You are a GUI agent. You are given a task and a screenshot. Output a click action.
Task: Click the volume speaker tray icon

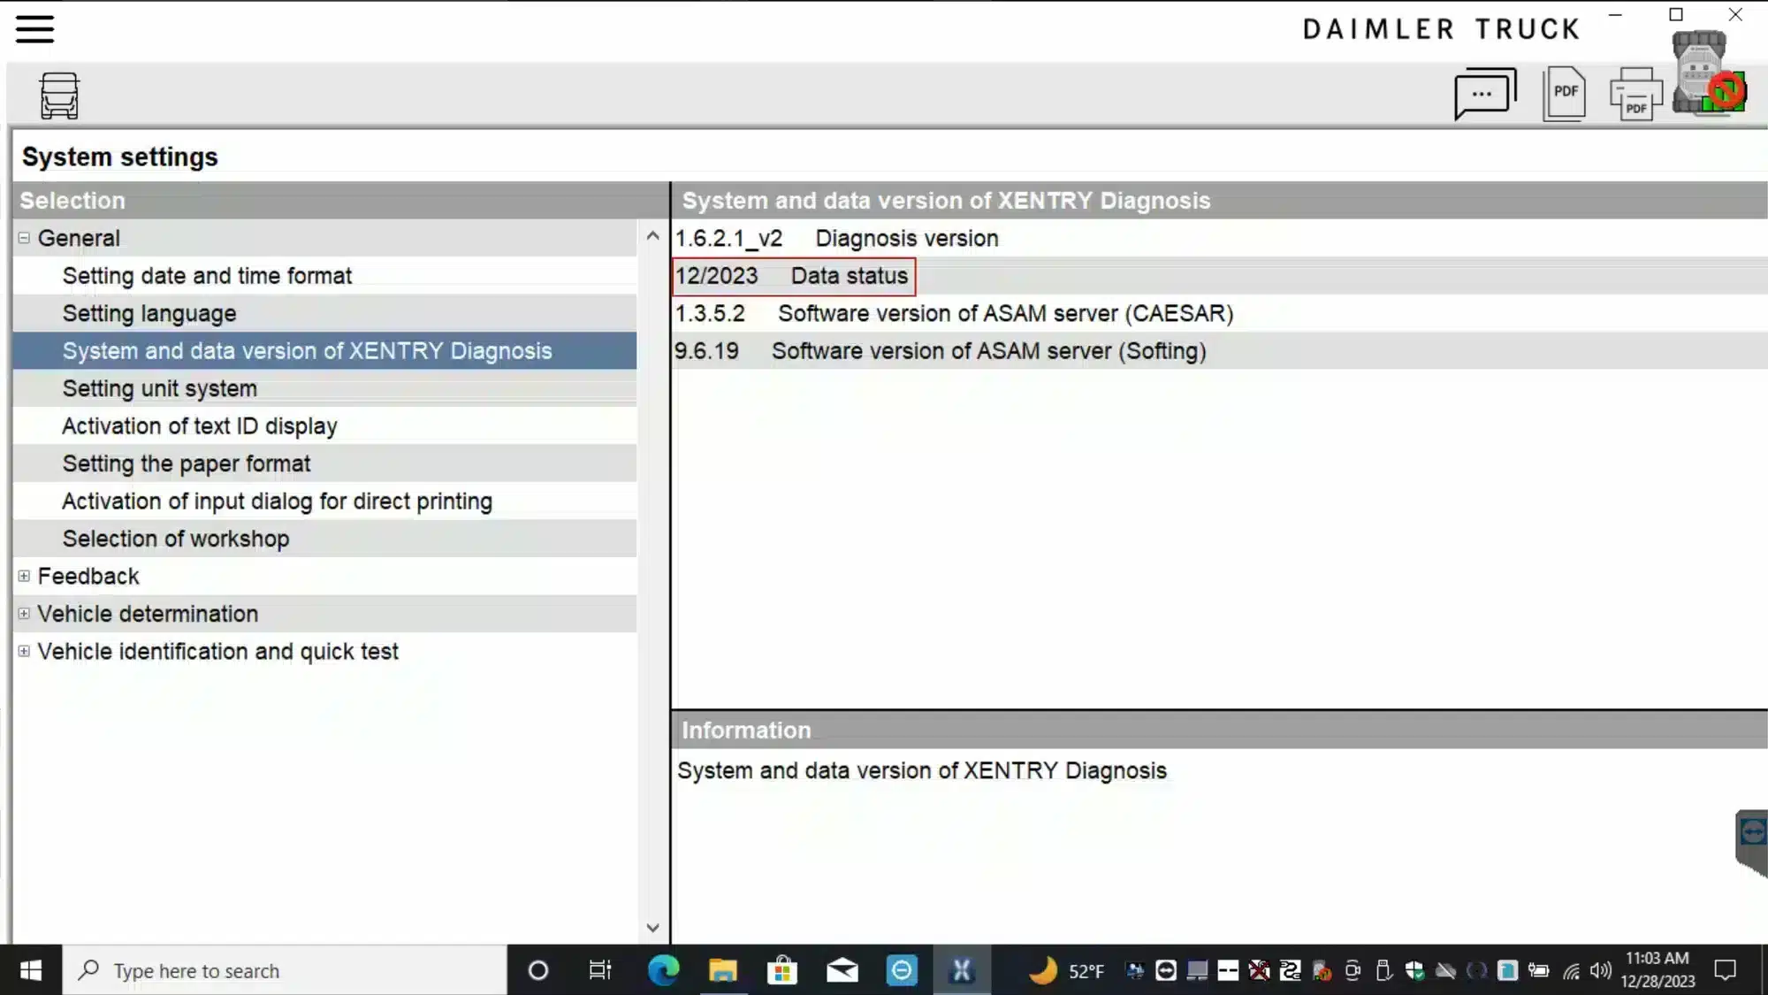point(1601,970)
